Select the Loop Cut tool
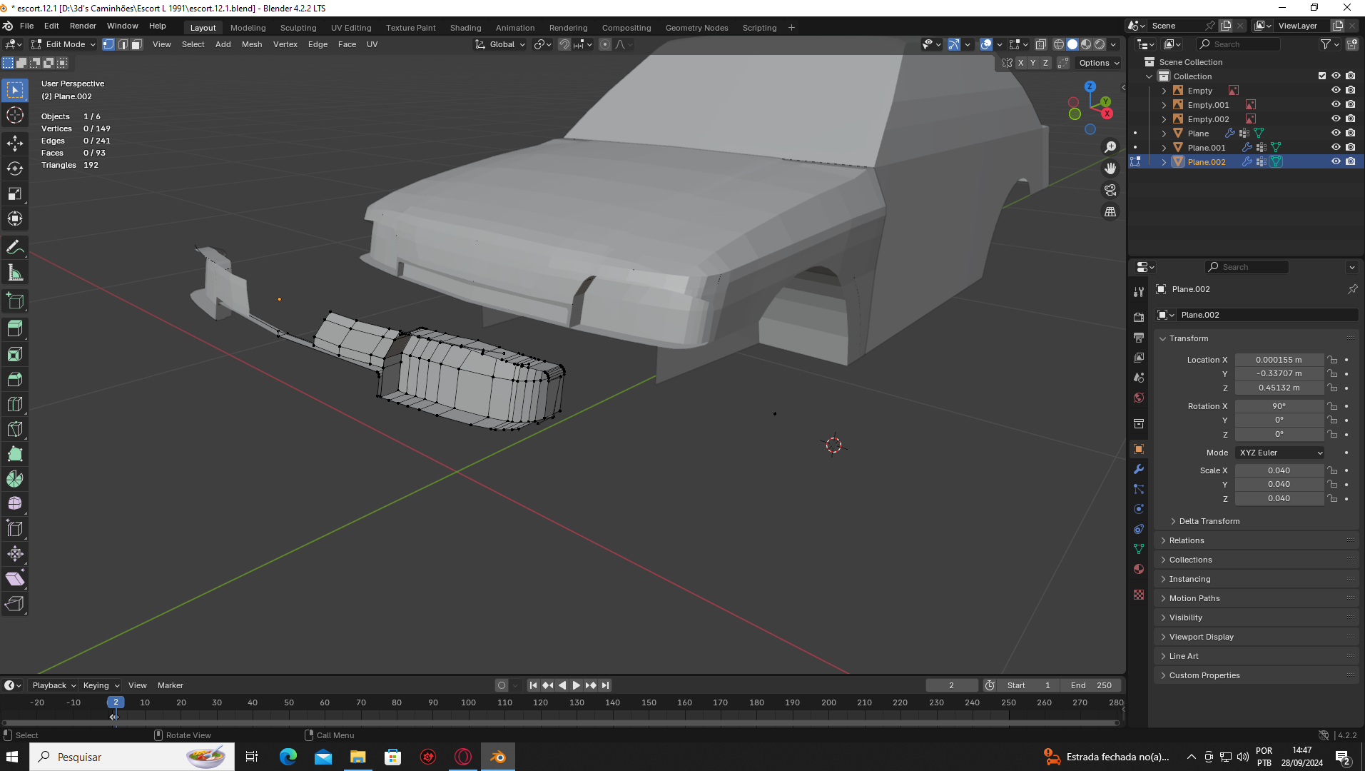The image size is (1365, 771). point(15,404)
